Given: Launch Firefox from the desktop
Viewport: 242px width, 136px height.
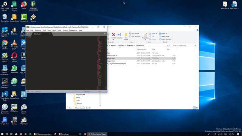Looking at the screenshot, I should click(24, 5).
